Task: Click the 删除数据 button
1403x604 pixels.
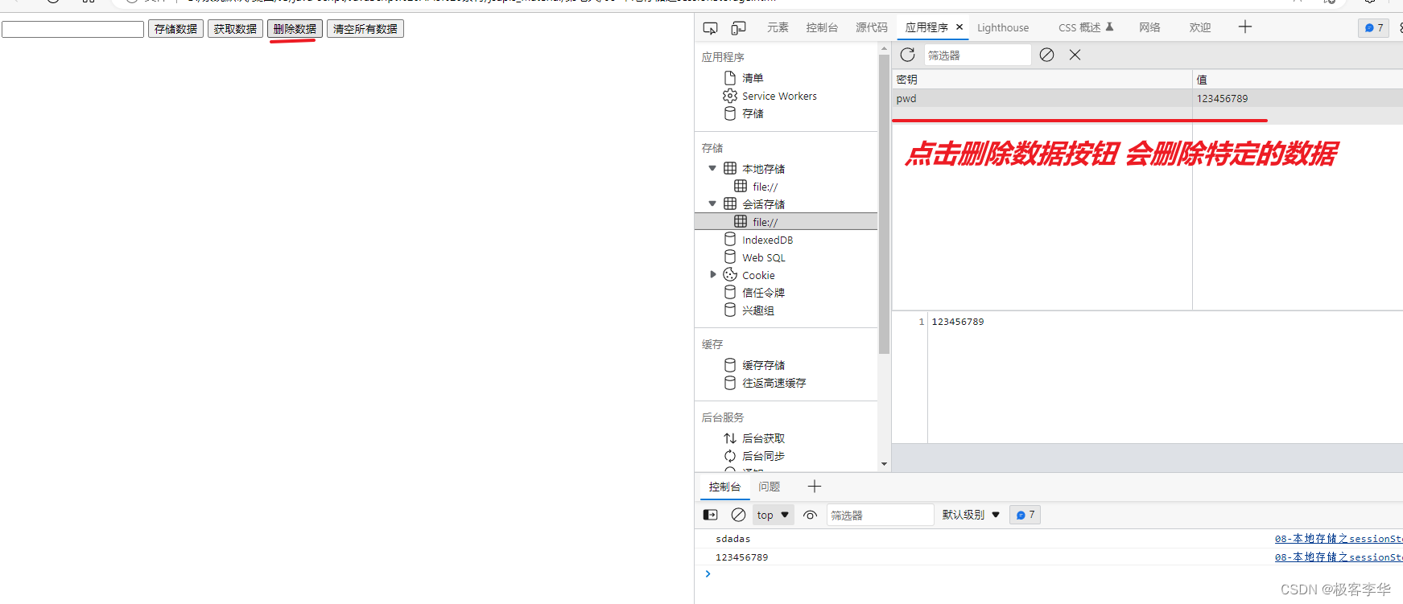Action: click(295, 29)
